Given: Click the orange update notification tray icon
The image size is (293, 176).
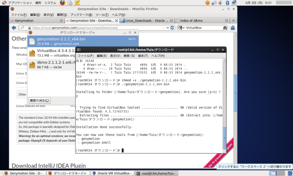Looking at the screenshot, I should pos(207,3).
